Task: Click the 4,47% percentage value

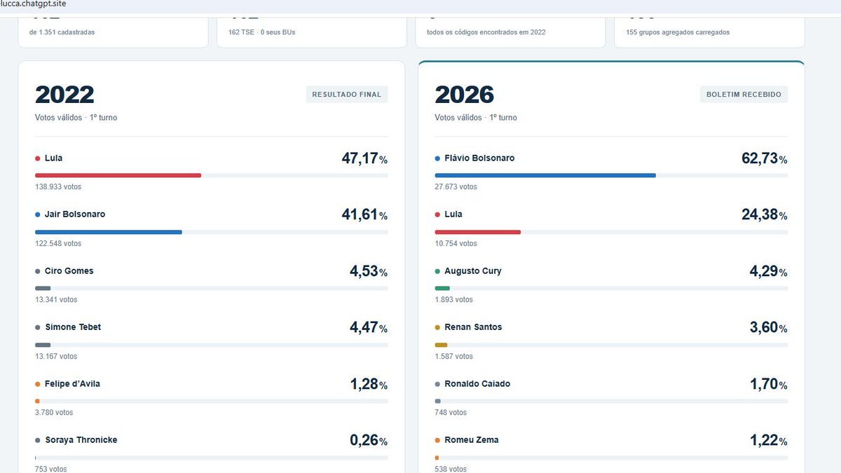Action: tap(369, 327)
